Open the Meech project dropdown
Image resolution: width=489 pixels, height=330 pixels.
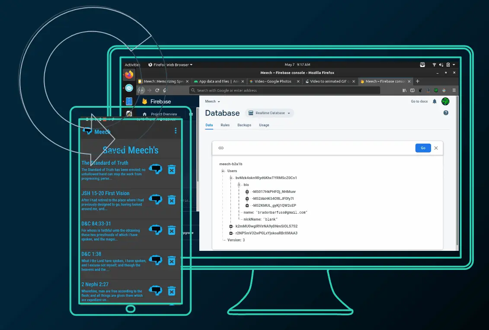[212, 101]
